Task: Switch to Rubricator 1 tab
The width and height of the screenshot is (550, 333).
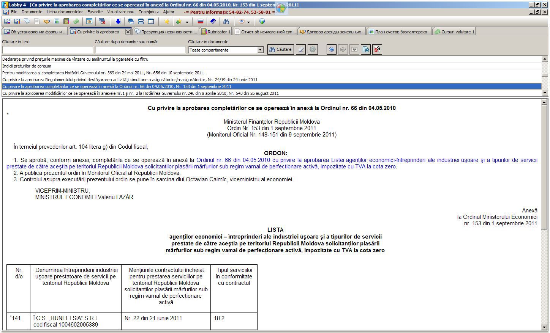Action: pos(216,32)
